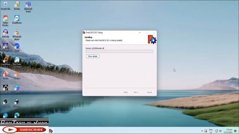This screenshot has height=134, width=239.
Task: Open the VLC media player shortcut
Action: [17, 35]
